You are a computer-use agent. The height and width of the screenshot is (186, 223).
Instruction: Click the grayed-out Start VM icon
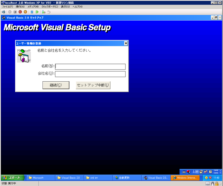click(x=10, y=12)
